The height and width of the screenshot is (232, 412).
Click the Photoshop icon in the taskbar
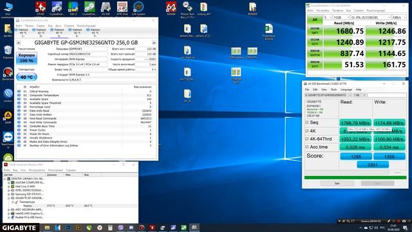(68, 227)
